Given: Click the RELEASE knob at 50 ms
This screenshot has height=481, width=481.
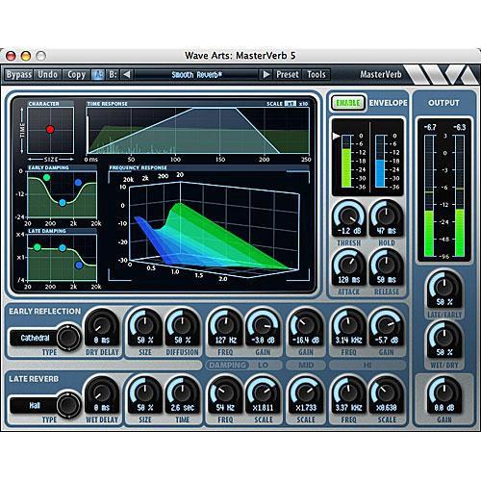Looking at the screenshot, I should pos(387,266).
